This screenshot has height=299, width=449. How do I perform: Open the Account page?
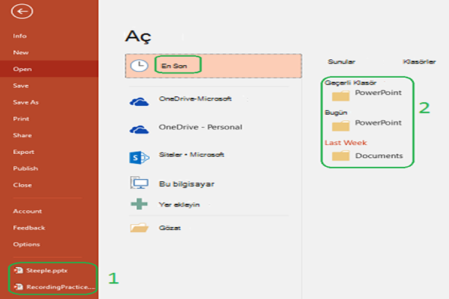[x=28, y=211]
